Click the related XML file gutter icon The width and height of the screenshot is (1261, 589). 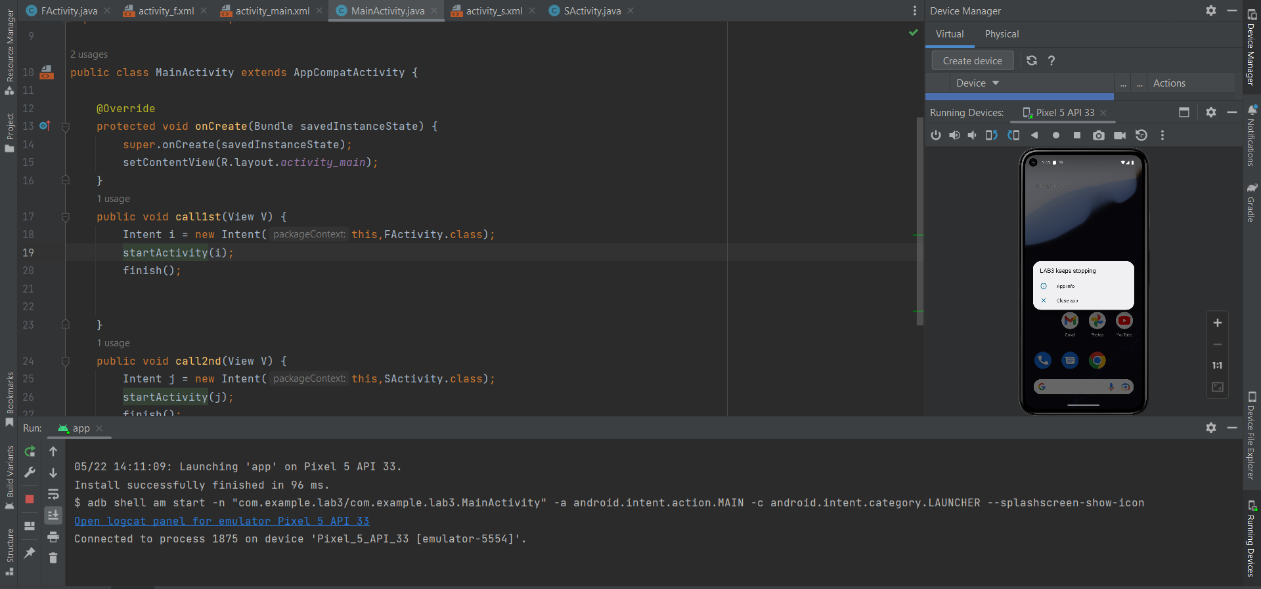(47, 72)
